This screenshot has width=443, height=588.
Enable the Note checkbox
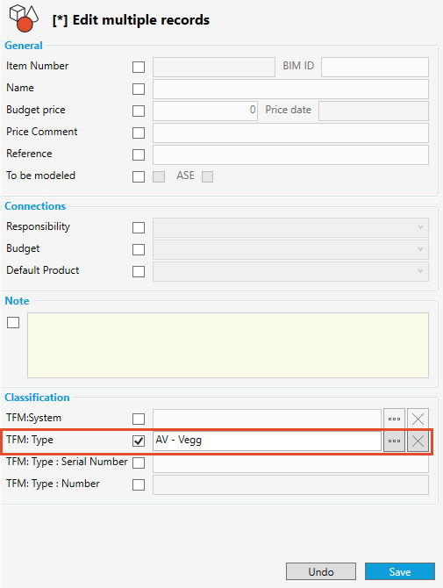[x=13, y=322]
